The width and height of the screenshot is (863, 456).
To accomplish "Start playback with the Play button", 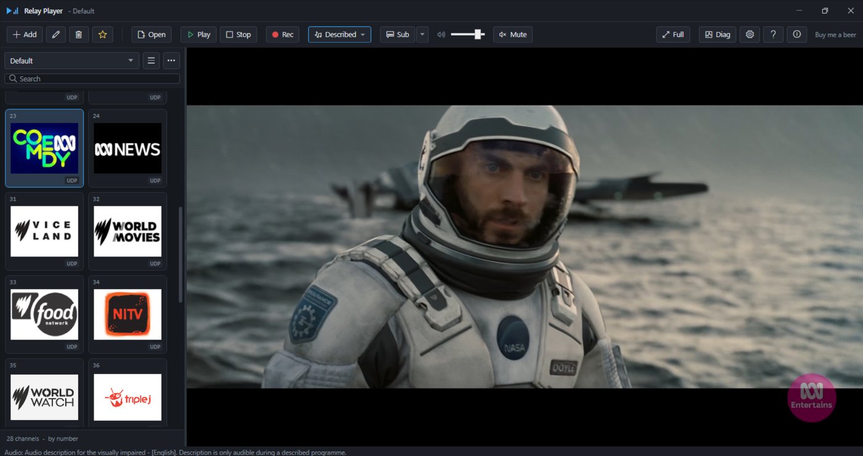I will [x=198, y=35].
